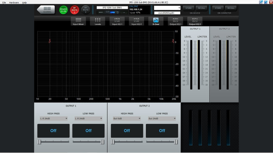Open the Levels page
The height and width of the screenshot is (153, 273).
[98, 21]
